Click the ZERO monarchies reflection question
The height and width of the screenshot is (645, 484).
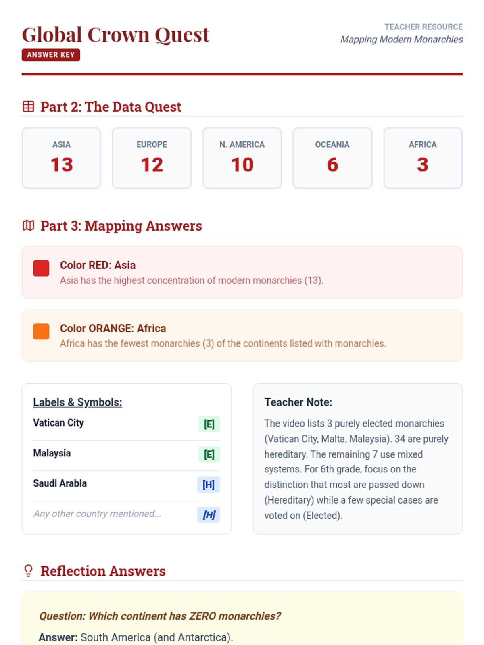[160, 616]
